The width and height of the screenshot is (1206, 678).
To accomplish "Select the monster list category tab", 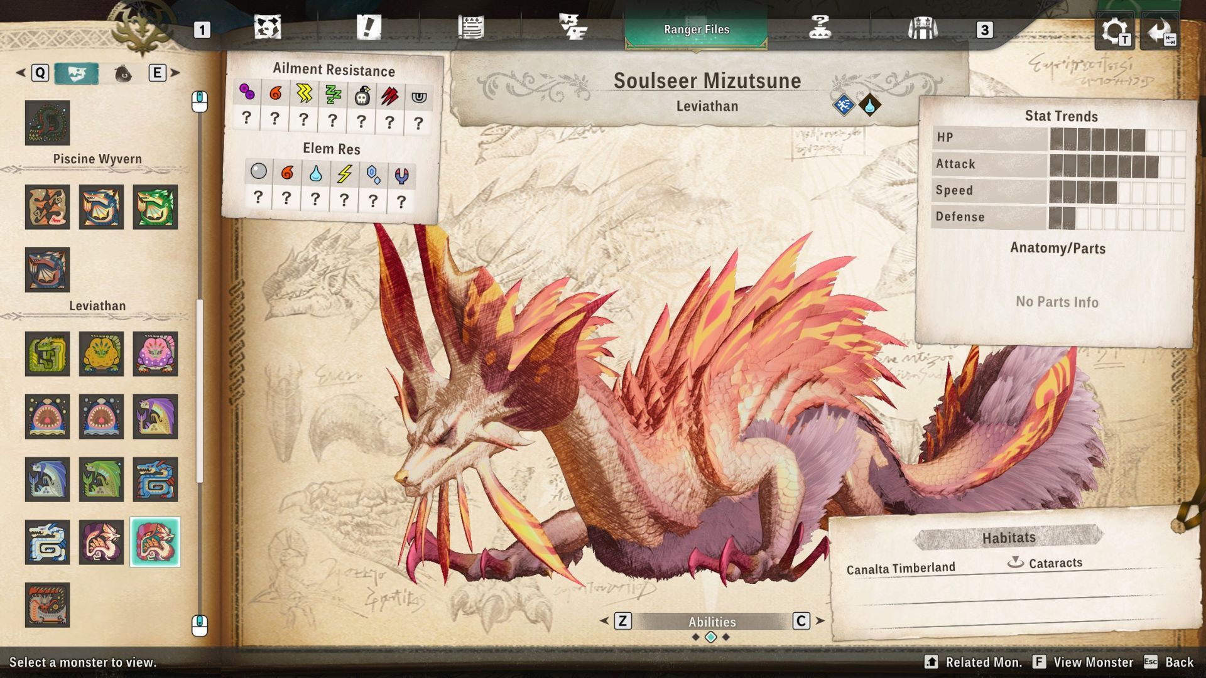I will click(77, 73).
